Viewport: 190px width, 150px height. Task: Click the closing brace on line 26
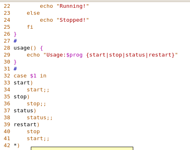[x=15, y=34]
